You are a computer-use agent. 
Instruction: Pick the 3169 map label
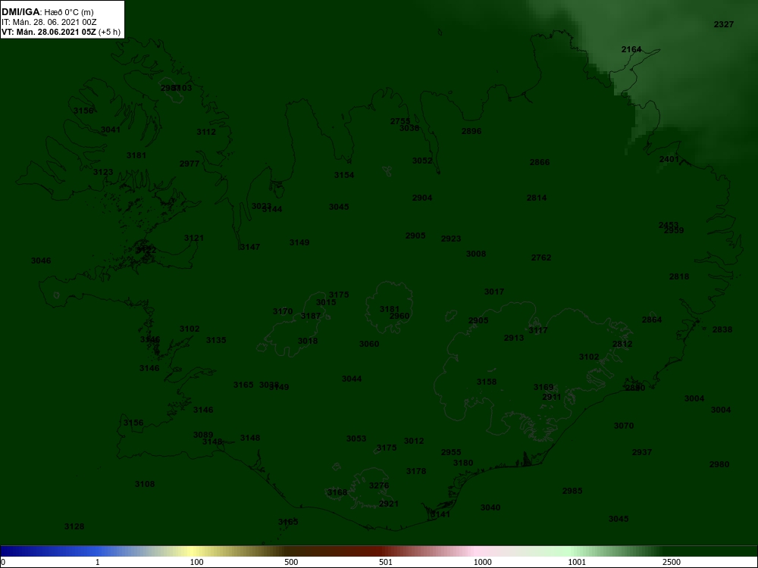click(x=543, y=387)
